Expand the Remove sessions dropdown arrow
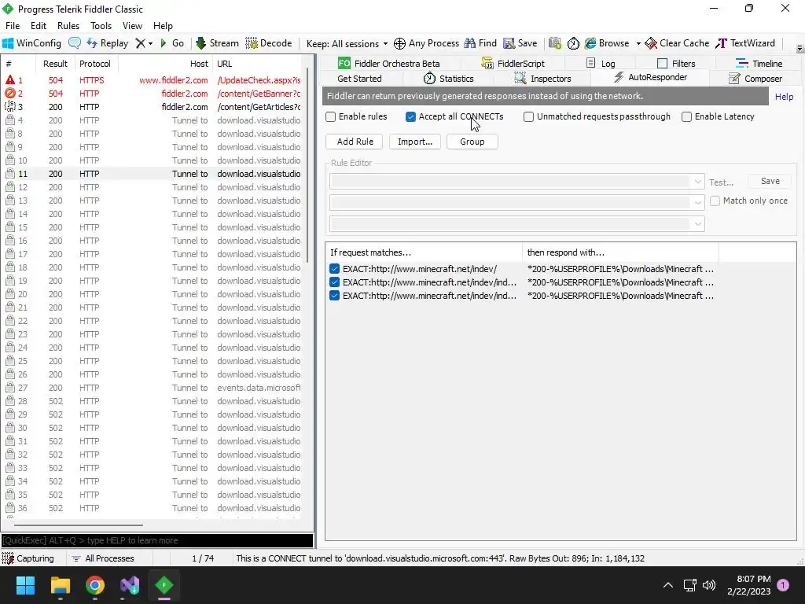Image resolution: width=805 pixels, height=604 pixels. 150,44
